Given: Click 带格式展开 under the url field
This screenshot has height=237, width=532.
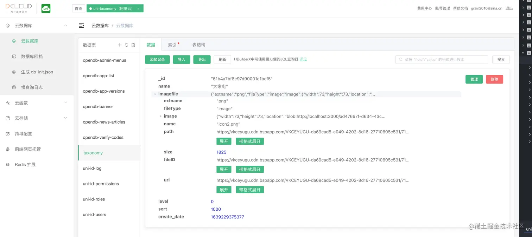Looking at the screenshot, I should tap(250, 190).
